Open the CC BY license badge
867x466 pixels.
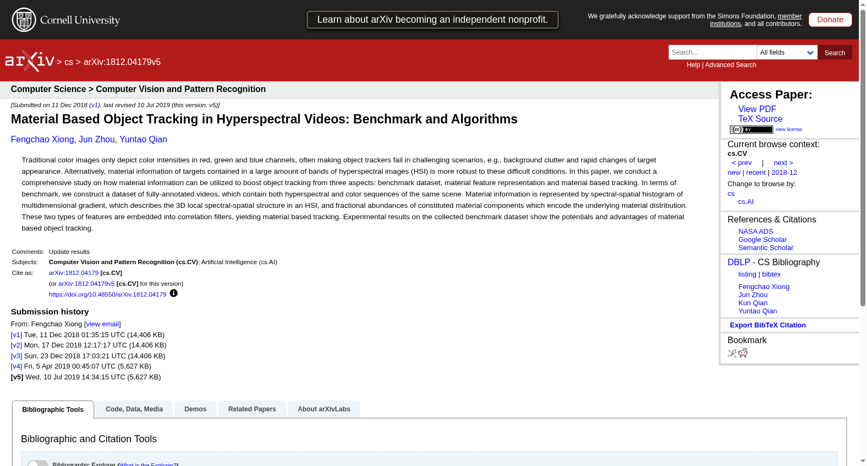point(751,129)
